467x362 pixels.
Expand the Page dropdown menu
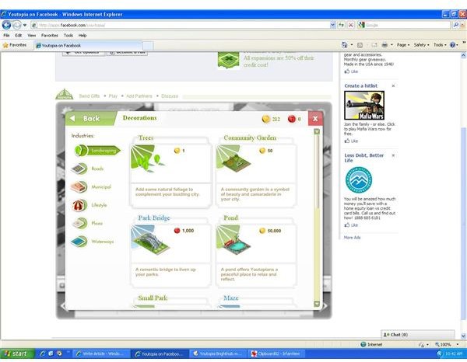tap(403, 45)
